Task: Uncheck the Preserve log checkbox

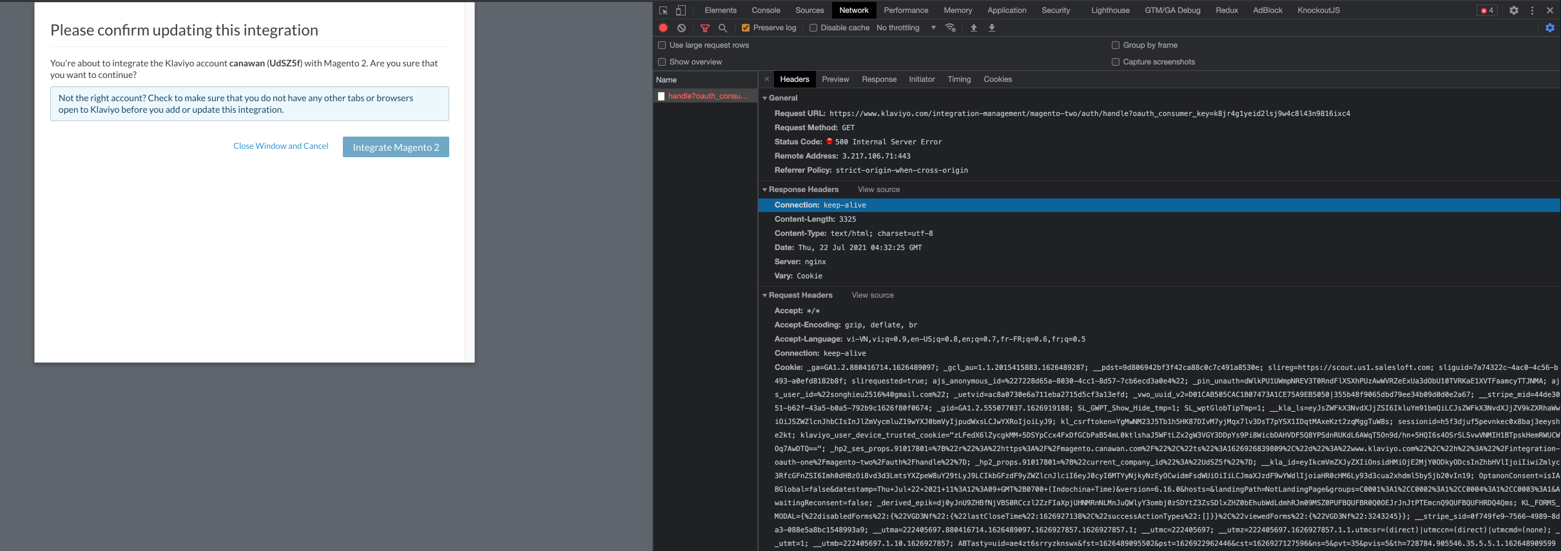Action: tap(746, 28)
